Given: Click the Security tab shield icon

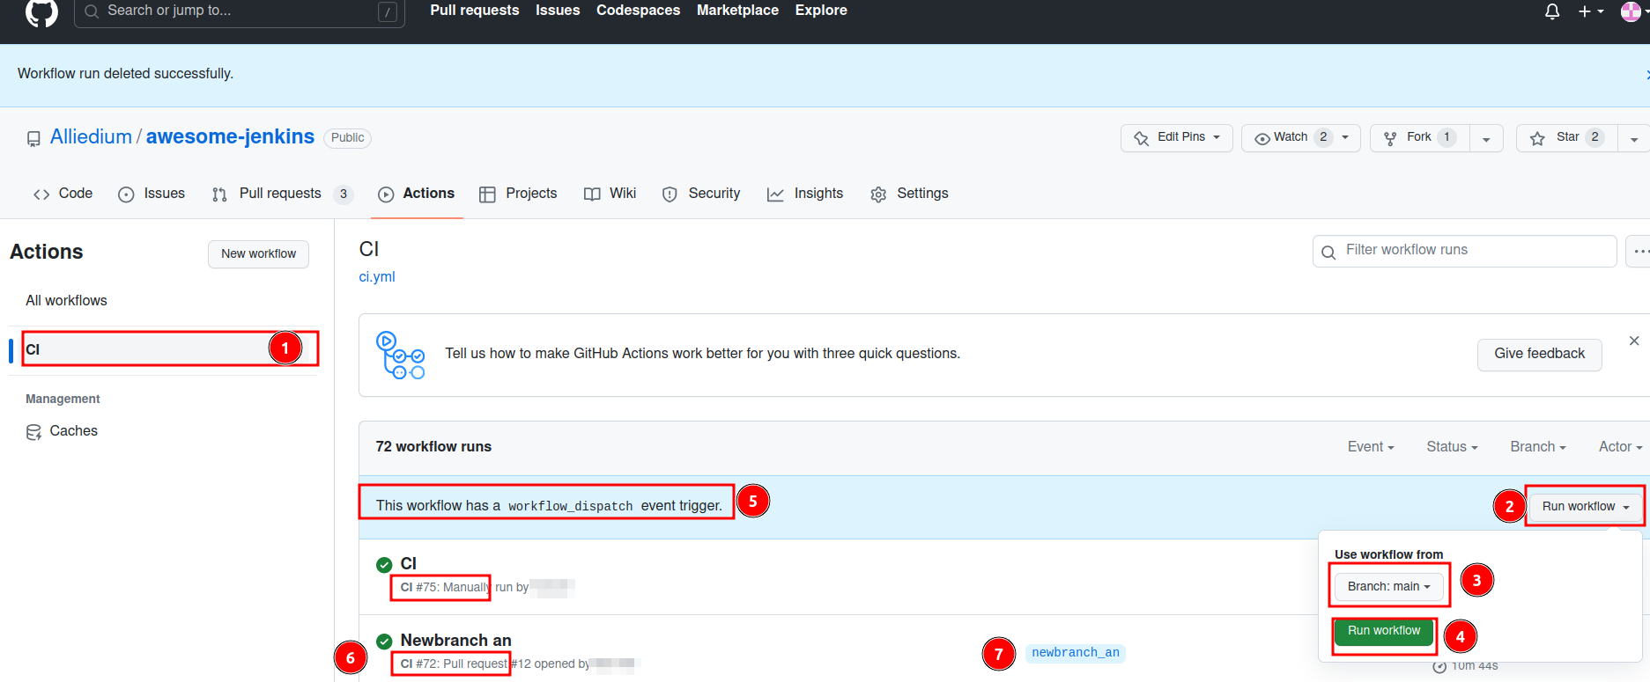Looking at the screenshot, I should coord(670,194).
